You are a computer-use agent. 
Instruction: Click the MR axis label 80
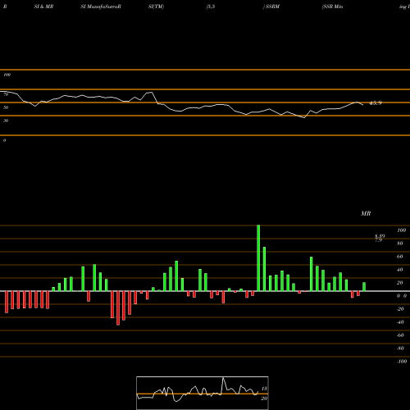click(x=400, y=244)
